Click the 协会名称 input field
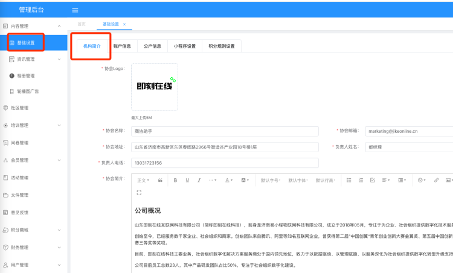The image size is (453, 273). pos(225,130)
